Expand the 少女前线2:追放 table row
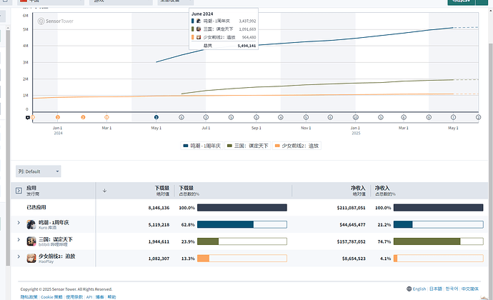Image resolution: width=493 pixels, height=300 pixels. 19,256
